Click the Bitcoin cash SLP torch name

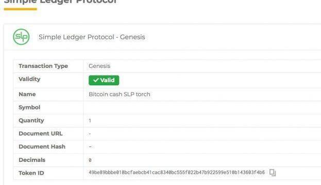[x=120, y=94]
